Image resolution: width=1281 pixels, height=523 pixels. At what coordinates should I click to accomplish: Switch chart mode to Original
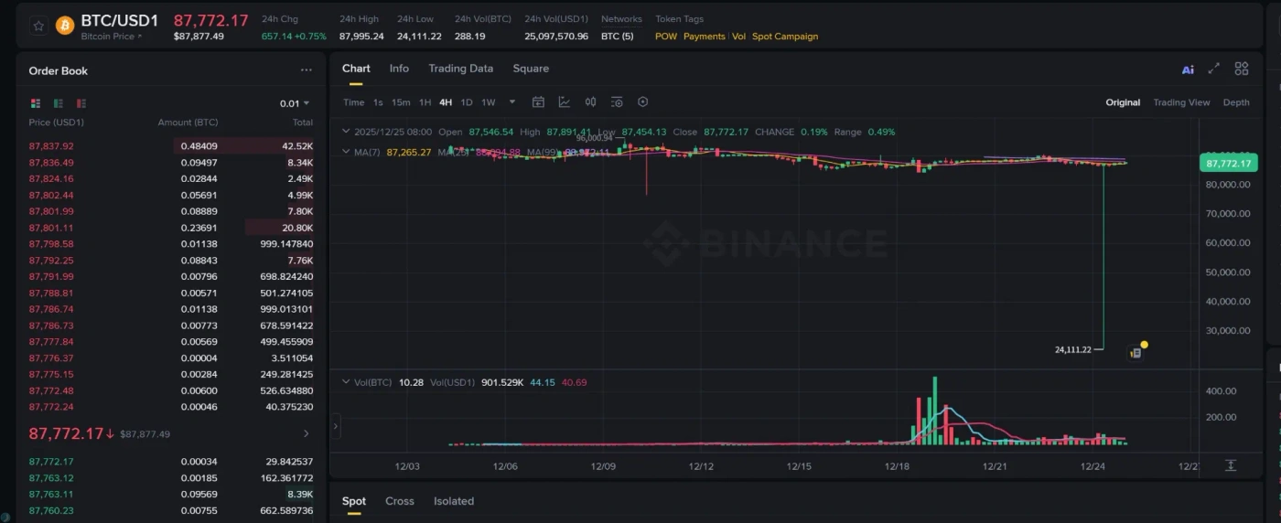1123,102
